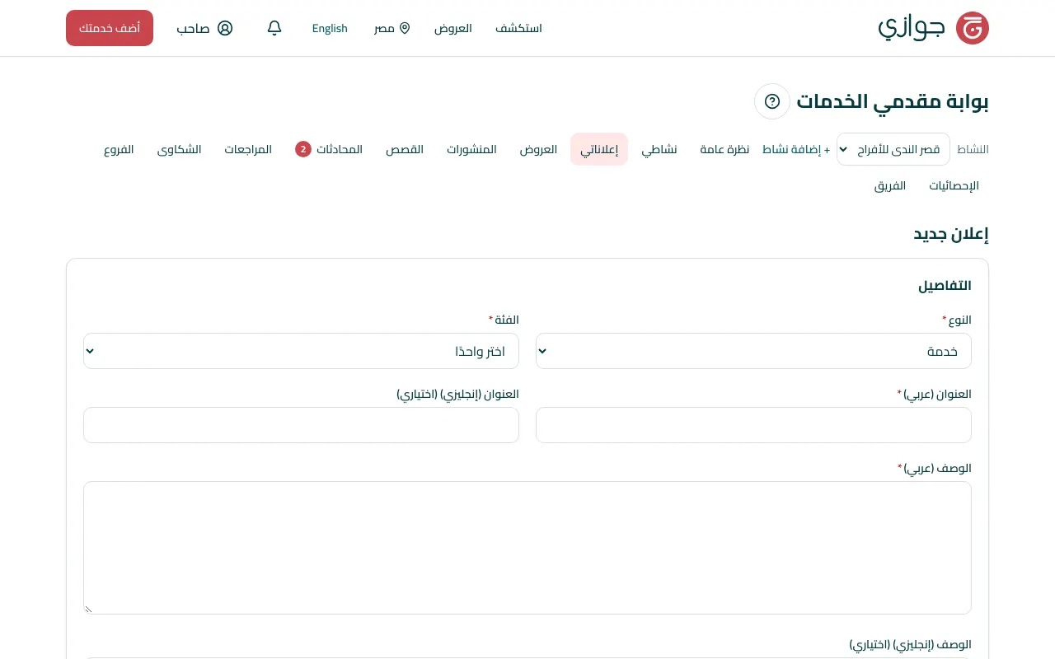
Task: Select the إعلاناتي tab
Action: pyautogui.click(x=599, y=149)
